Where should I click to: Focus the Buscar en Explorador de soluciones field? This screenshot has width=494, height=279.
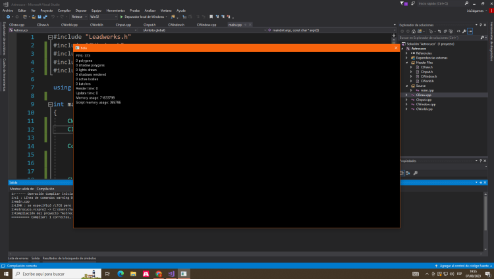click(x=440, y=38)
